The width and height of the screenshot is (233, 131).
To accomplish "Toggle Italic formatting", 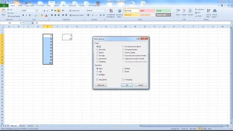I will 27,15.
